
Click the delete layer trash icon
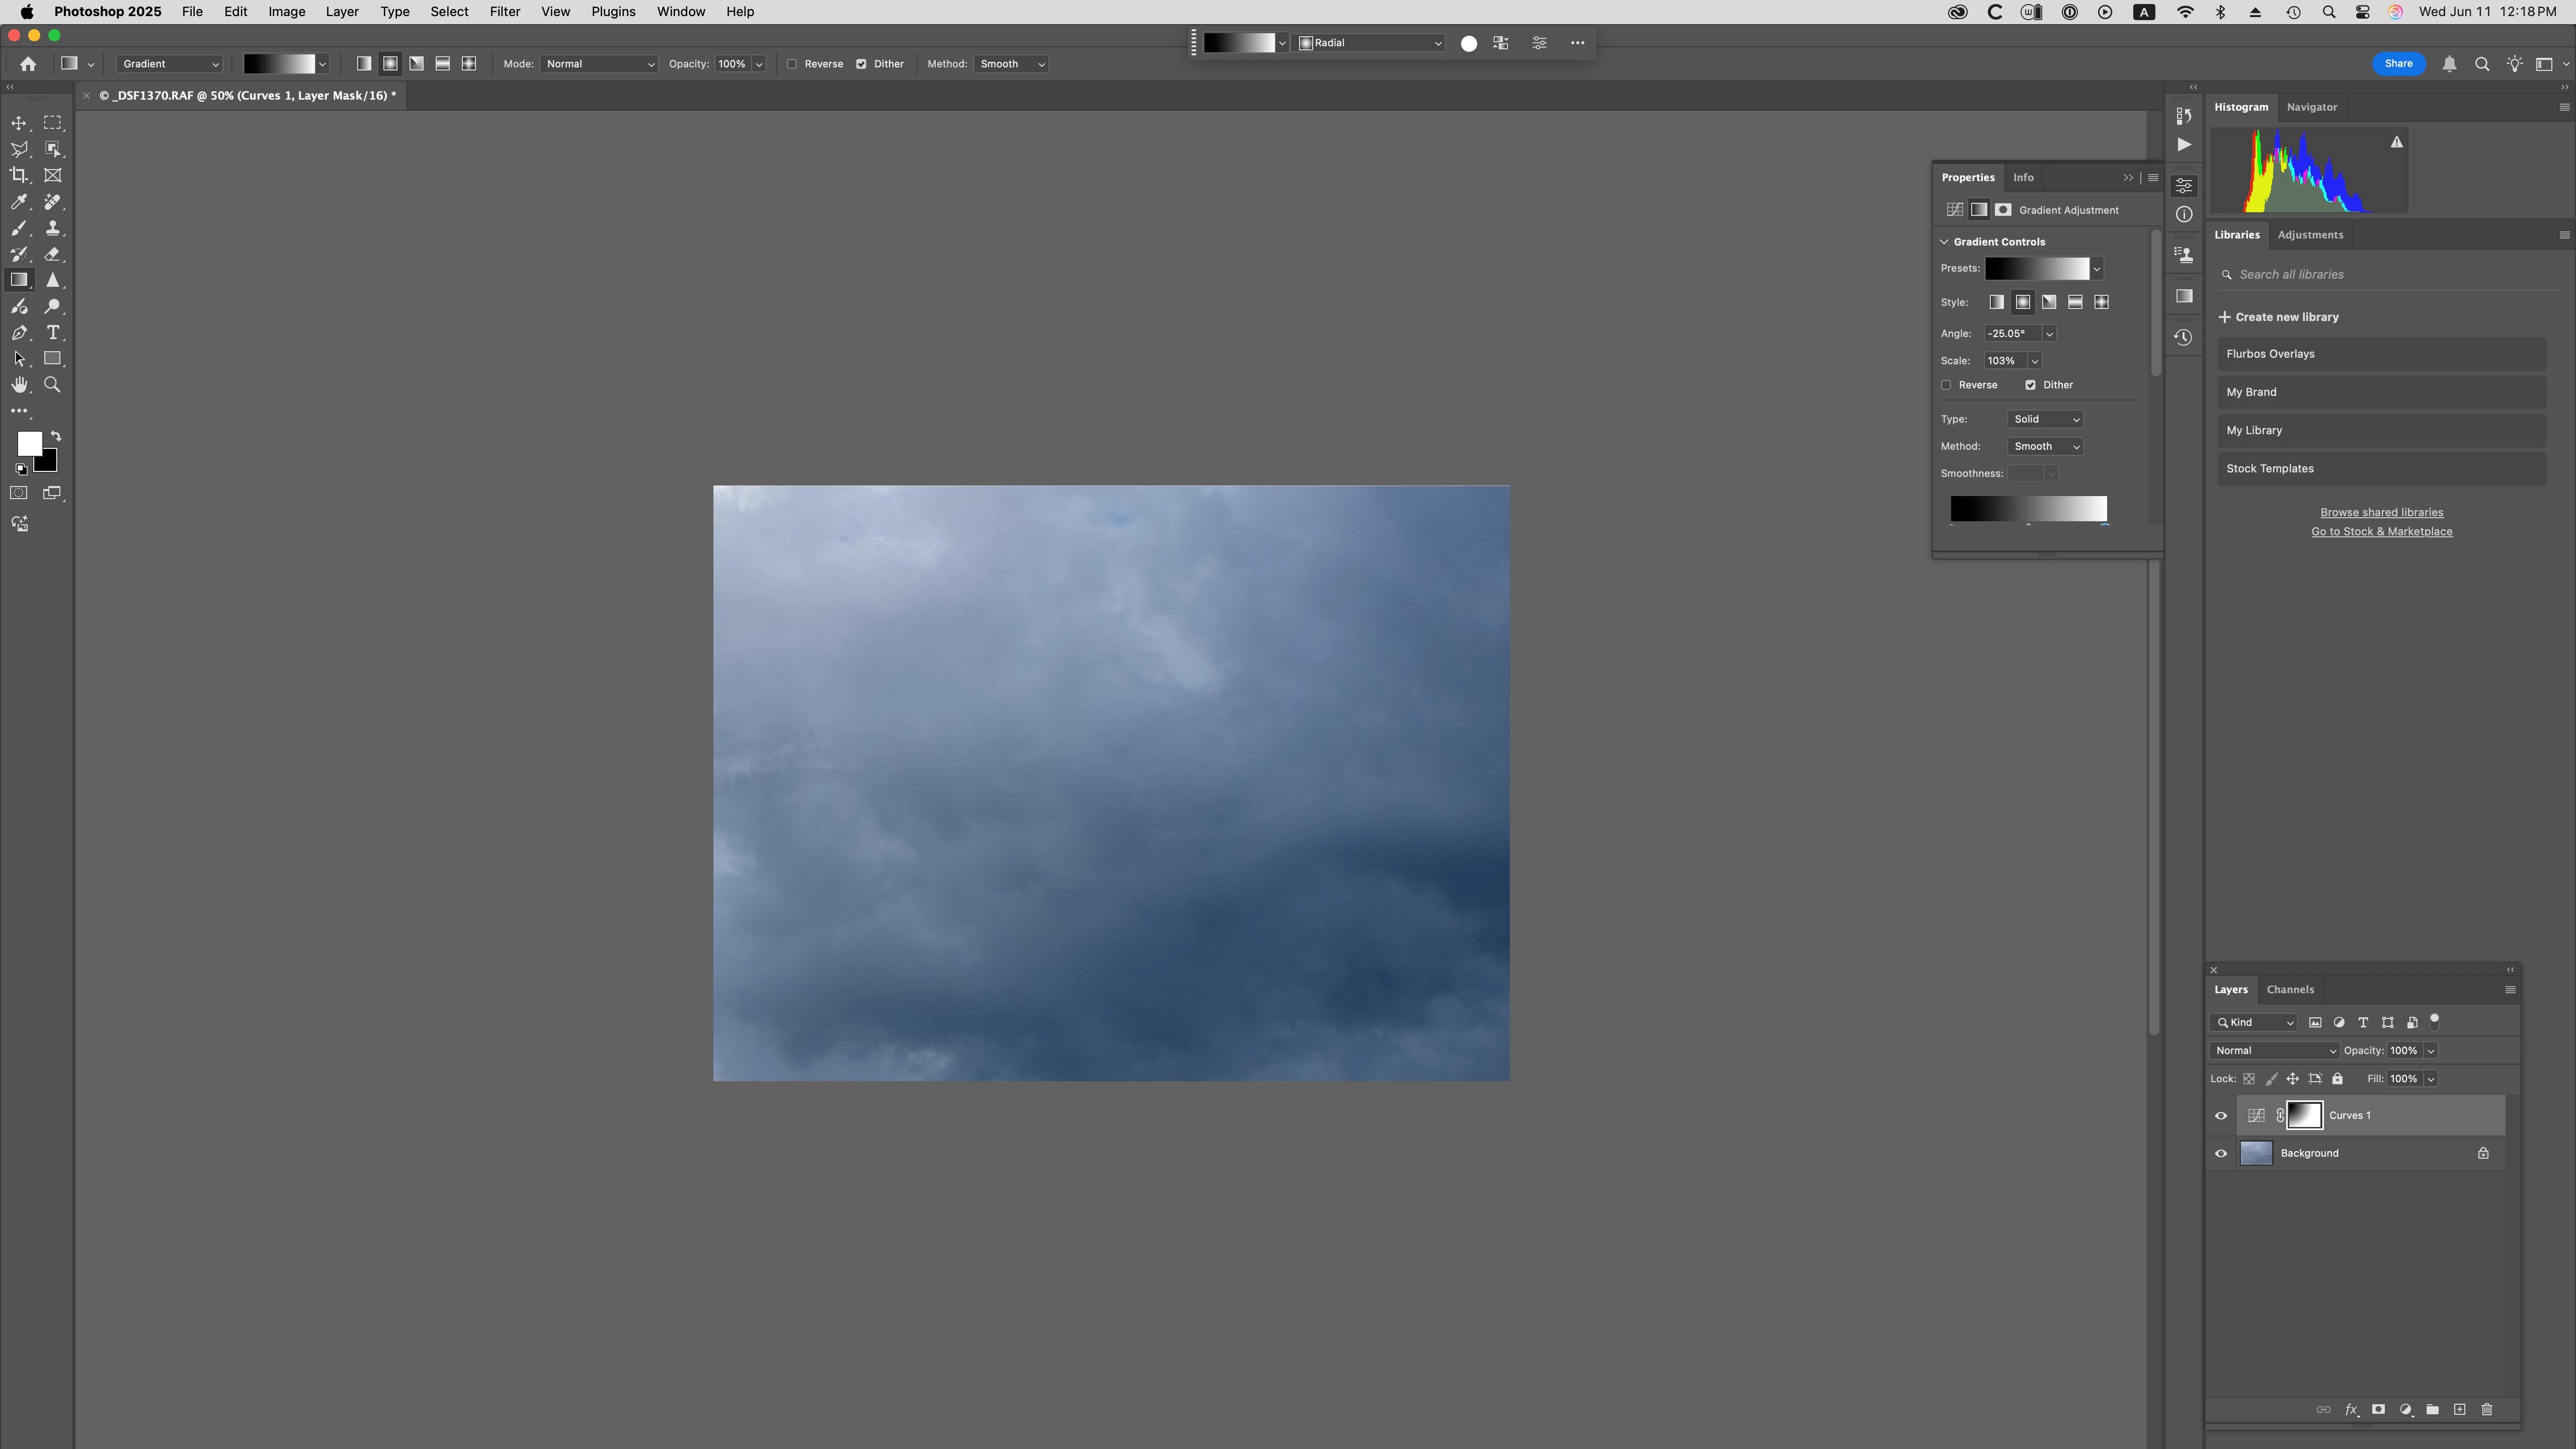(2487, 1410)
